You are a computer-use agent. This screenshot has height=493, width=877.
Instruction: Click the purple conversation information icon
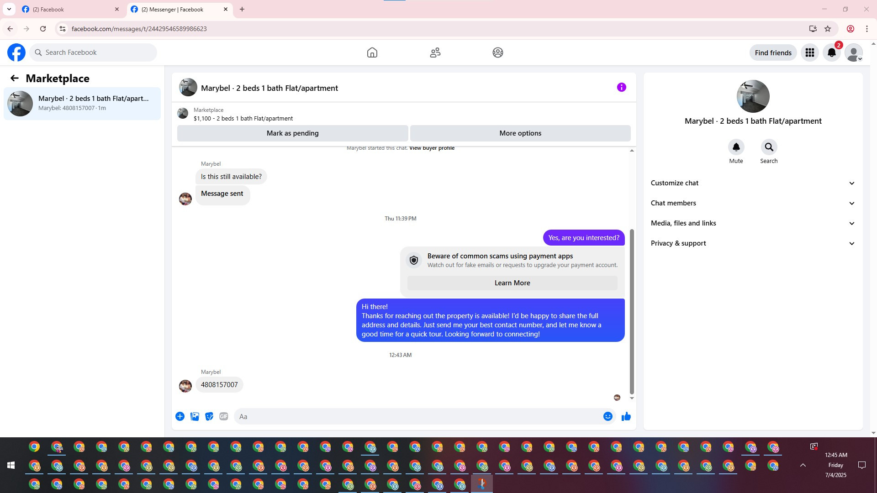tap(621, 87)
